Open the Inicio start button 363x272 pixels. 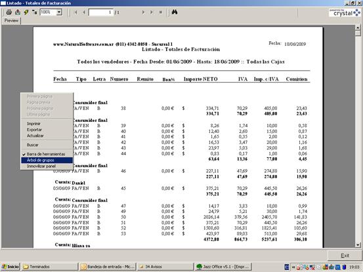click(x=11, y=267)
